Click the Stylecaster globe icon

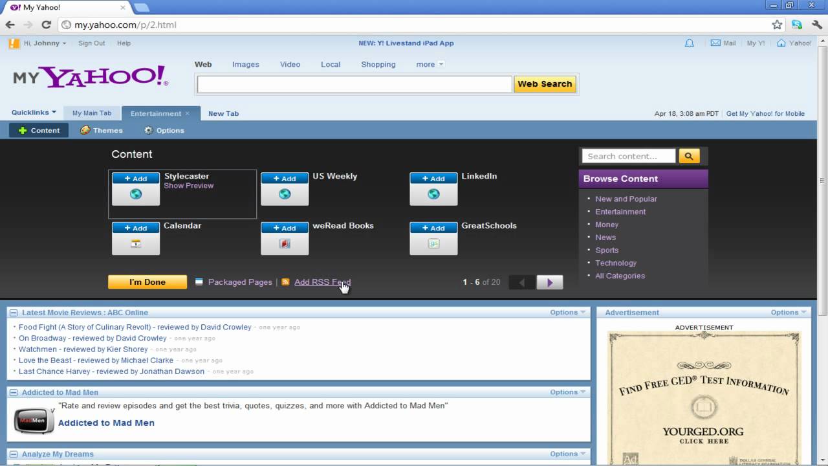(136, 194)
